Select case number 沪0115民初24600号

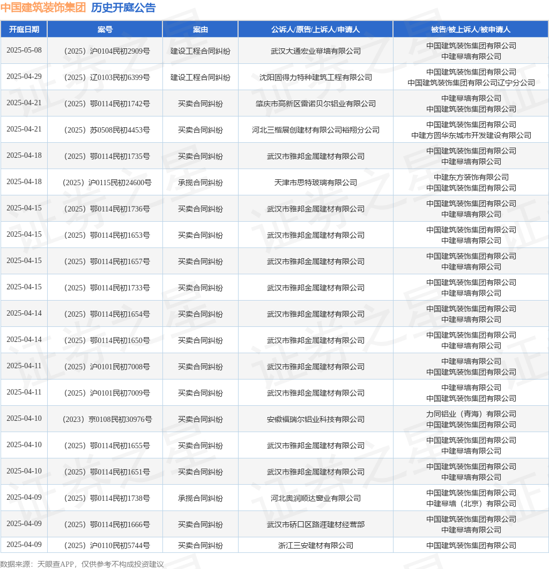(120, 183)
